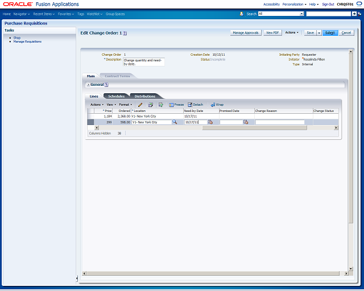Select the Main tab
This screenshot has width=364, height=291.
pos(91,76)
